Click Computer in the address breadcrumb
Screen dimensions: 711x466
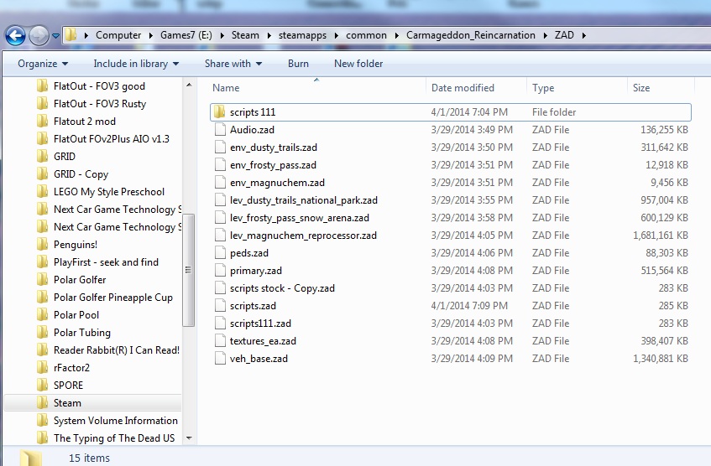pos(118,35)
